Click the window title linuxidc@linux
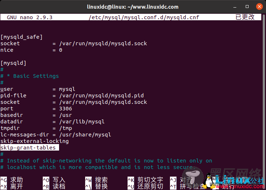This screenshot has width=266, height=190. pos(133,7)
